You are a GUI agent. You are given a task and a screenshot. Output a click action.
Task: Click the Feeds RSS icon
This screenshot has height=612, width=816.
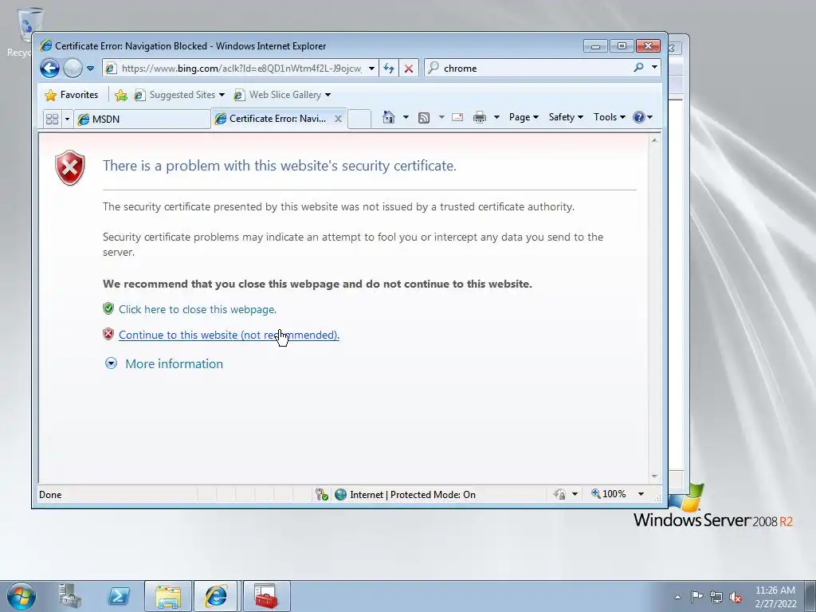tap(424, 118)
